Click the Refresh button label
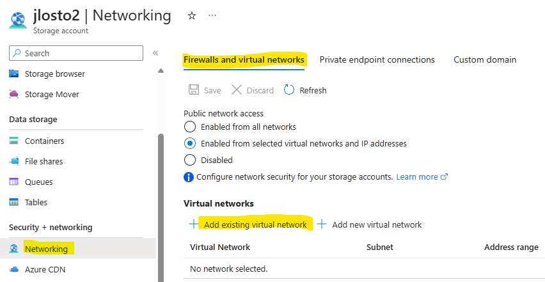 tap(313, 90)
